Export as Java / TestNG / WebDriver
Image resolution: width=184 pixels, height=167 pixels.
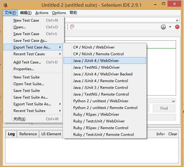pyautogui.click(x=105, y=67)
